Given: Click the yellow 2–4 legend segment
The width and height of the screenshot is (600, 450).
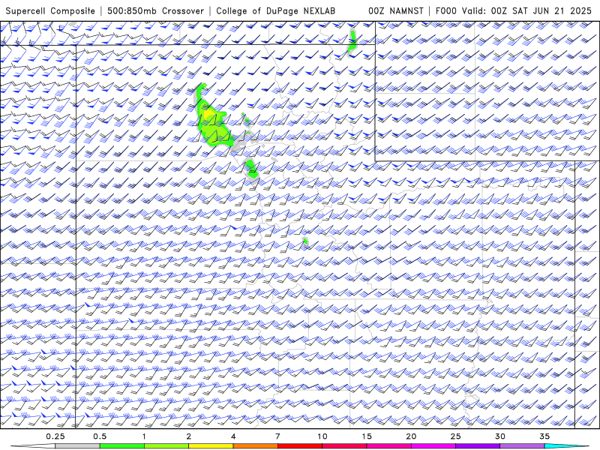Looking at the screenshot, I should coord(211,446).
